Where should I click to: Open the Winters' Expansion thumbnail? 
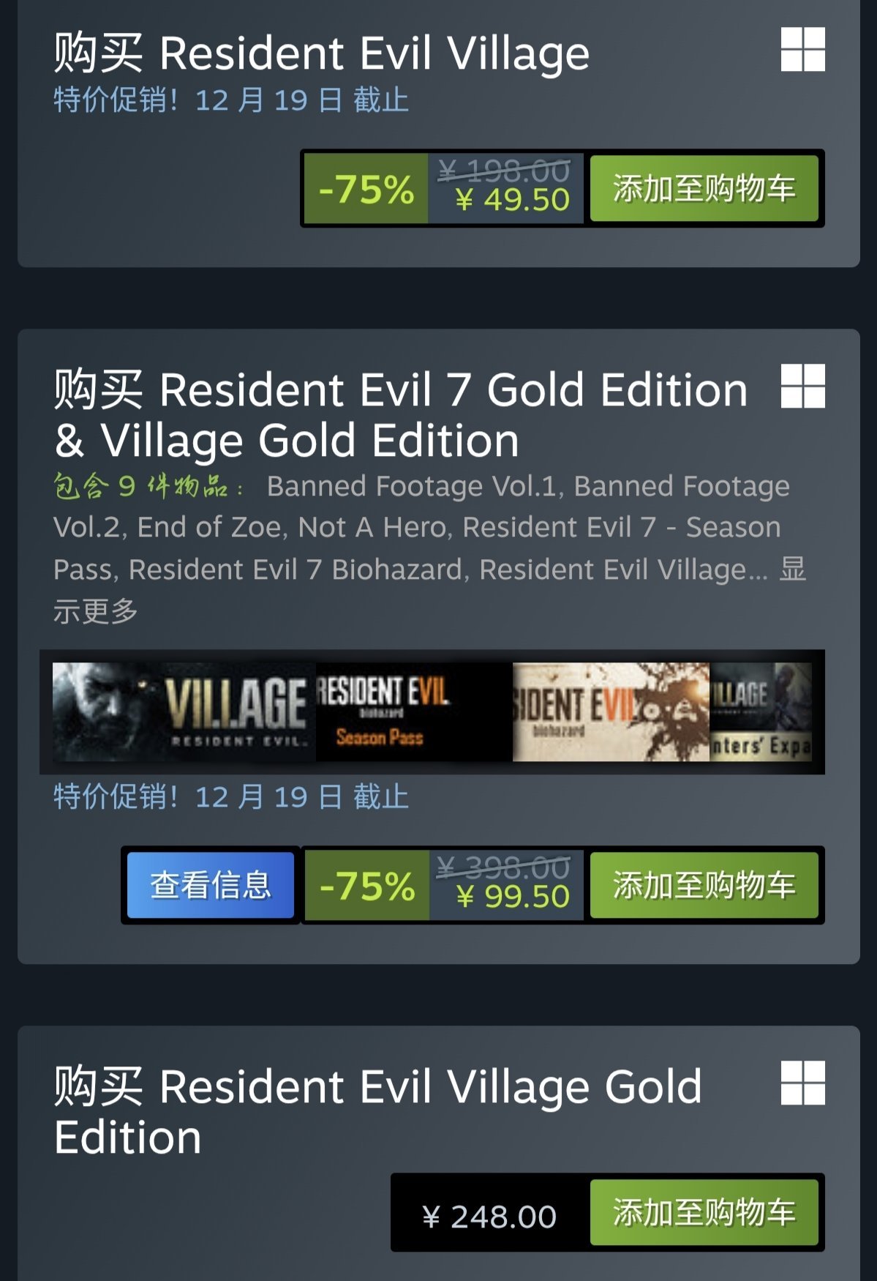[761, 712]
